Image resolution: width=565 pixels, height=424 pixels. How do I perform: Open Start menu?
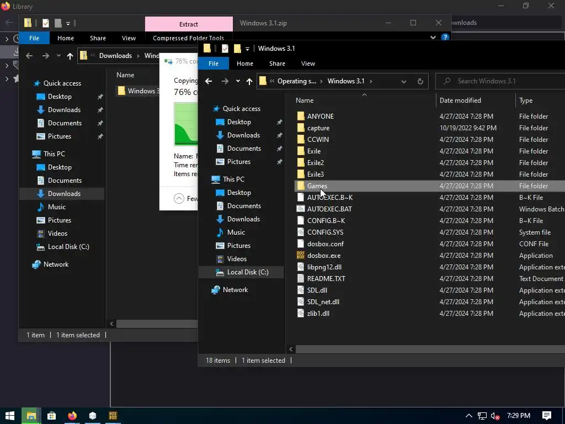pyautogui.click(x=10, y=416)
